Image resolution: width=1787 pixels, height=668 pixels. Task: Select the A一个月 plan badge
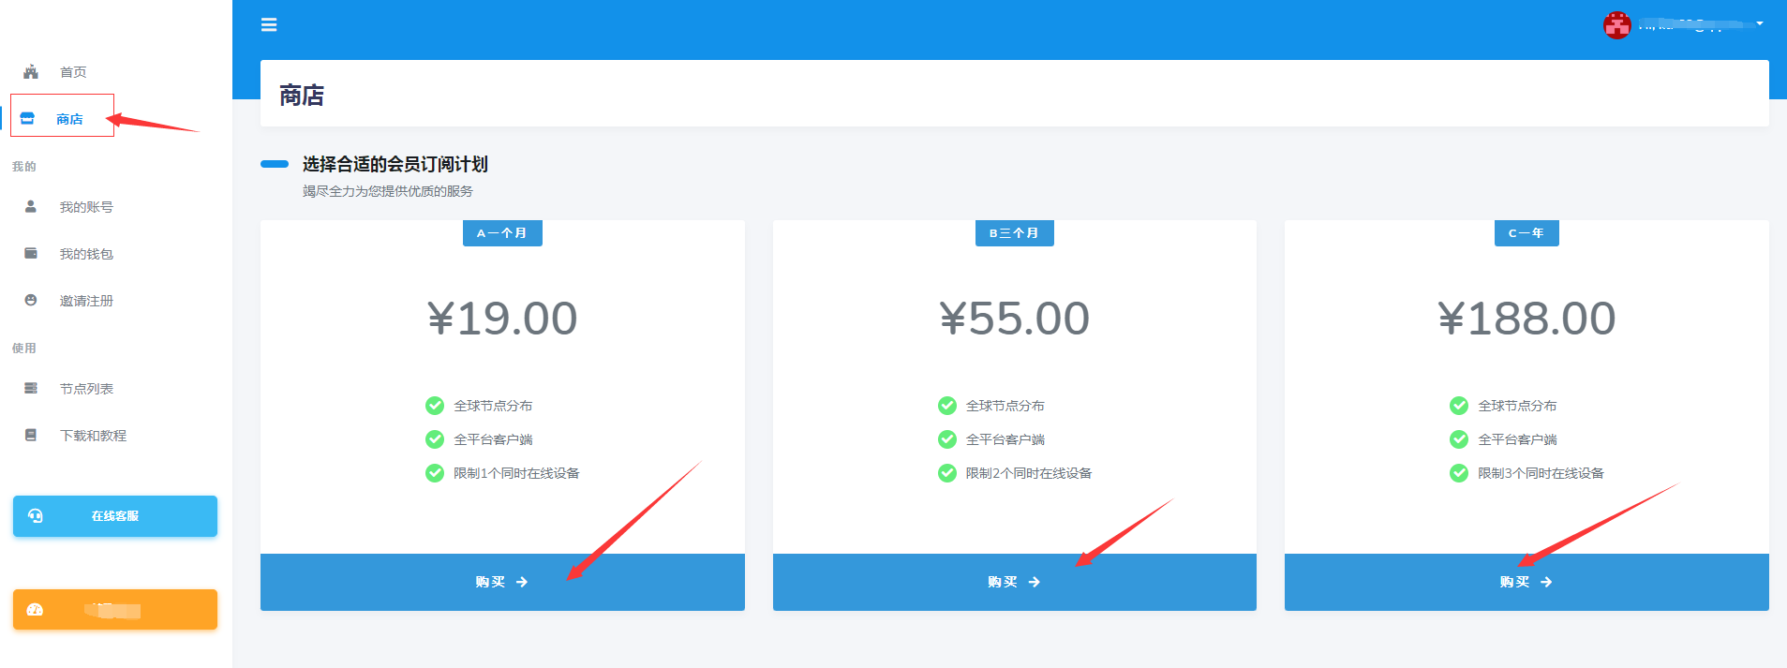point(502,233)
